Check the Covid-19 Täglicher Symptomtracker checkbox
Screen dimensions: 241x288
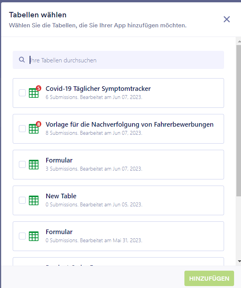click(x=22, y=93)
